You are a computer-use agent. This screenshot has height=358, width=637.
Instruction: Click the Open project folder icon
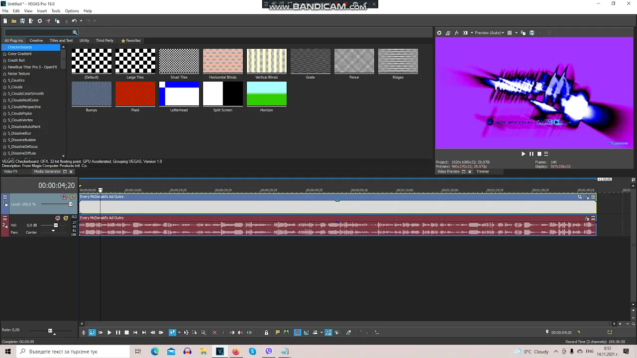pos(14,21)
